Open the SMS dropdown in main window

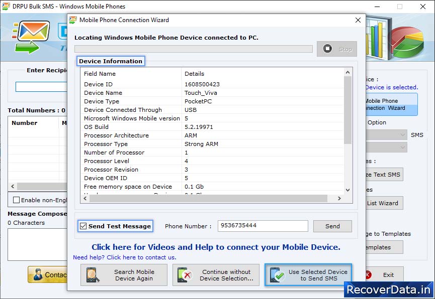pyautogui.click(x=387, y=135)
